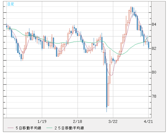
Task: Select the 4/21 date marker
Action: (148, 122)
